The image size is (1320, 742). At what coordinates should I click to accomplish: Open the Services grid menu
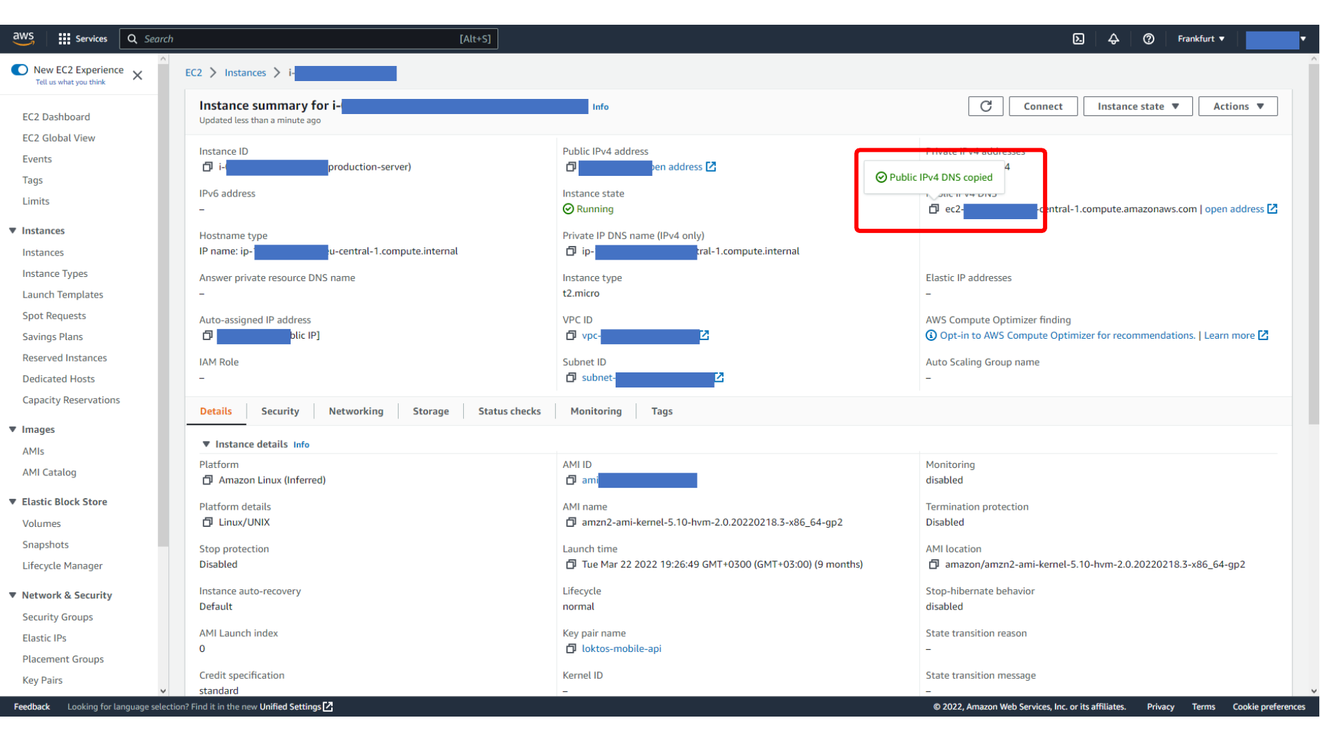(x=82, y=38)
